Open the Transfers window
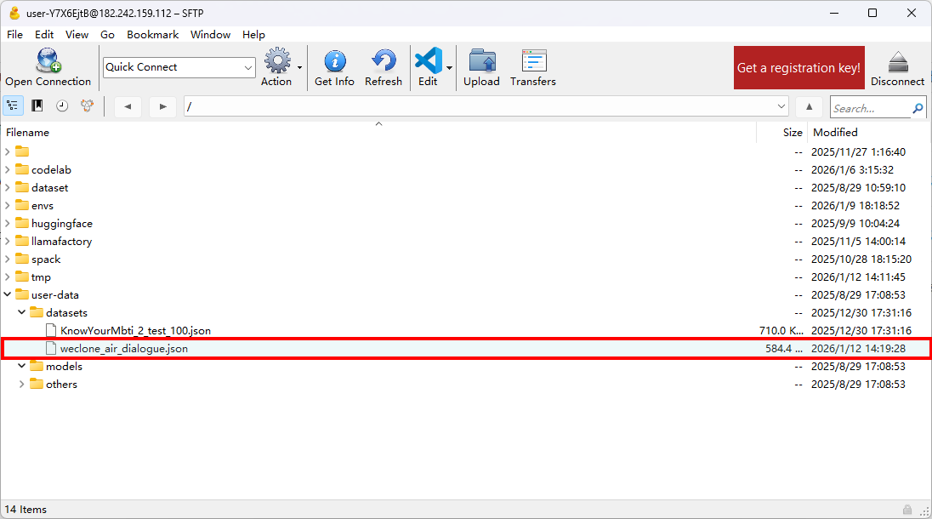Image resolution: width=932 pixels, height=519 pixels. [532, 67]
